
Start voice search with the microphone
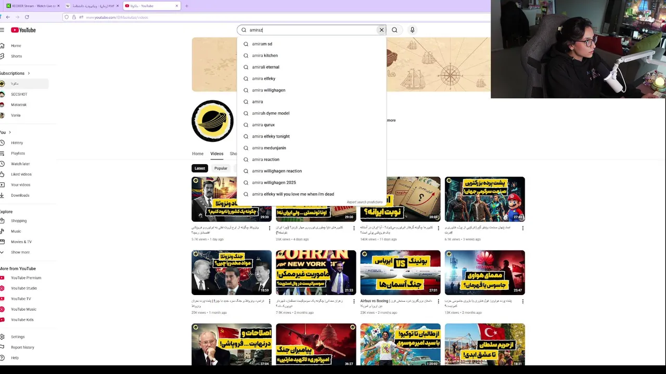click(412, 30)
